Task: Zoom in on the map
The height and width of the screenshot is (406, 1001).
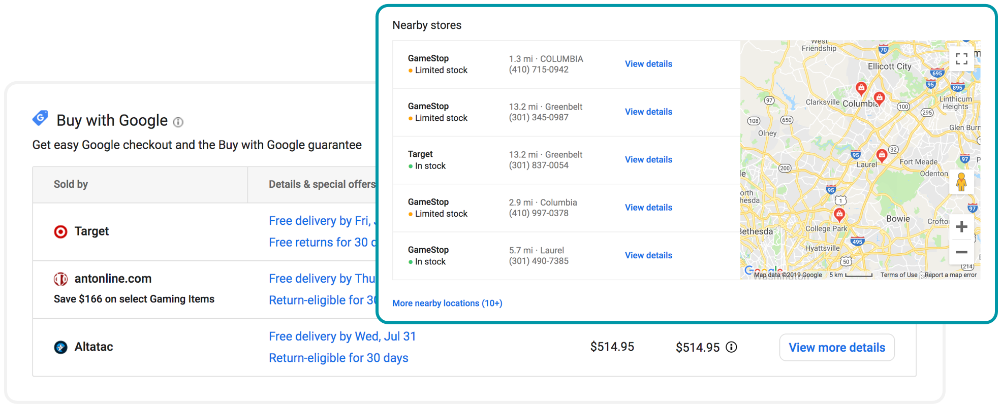Action: coord(961,227)
